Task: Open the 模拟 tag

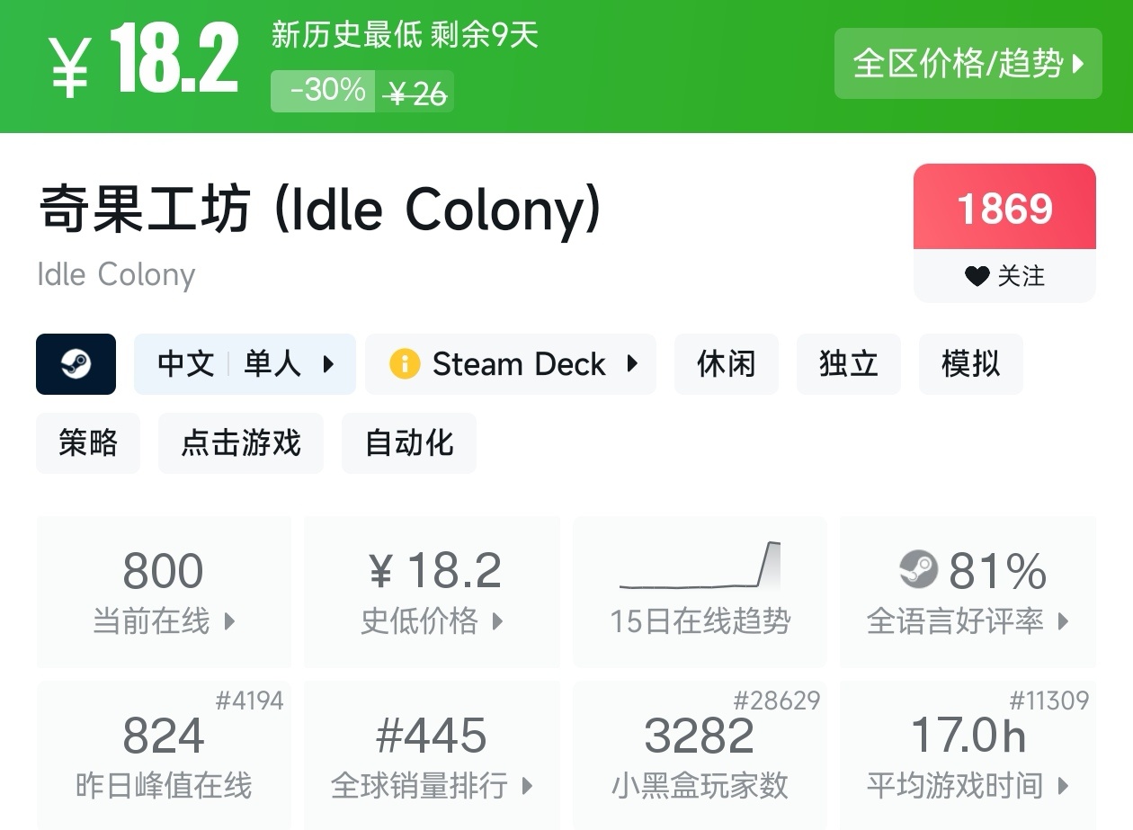Action: 970,364
